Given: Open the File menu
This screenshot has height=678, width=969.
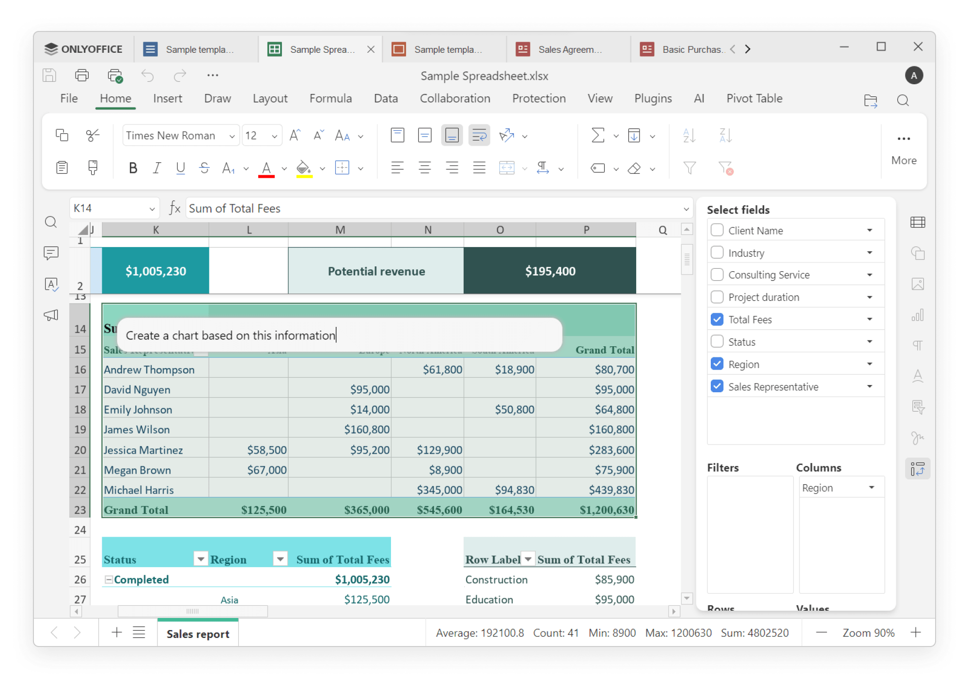Looking at the screenshot, I should (x=69, y=98).
